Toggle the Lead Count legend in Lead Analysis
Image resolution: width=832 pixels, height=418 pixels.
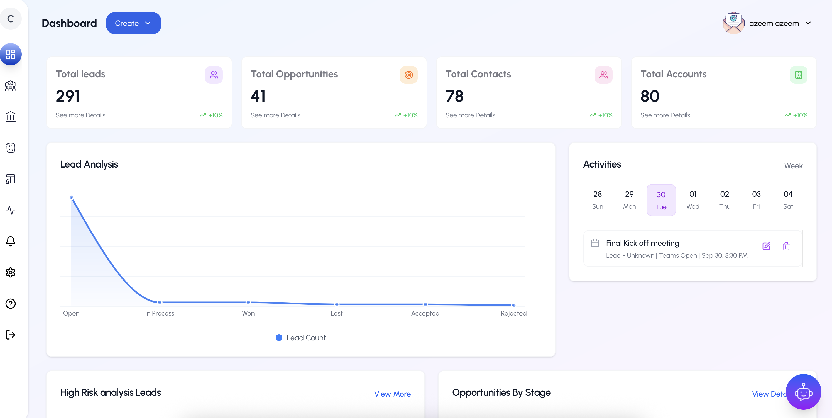[300, 337]
